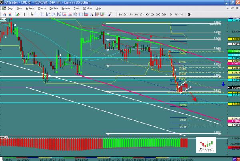The width and height of the screenshot is (240, 161).
Task: Switch to the 240 minute timeframe
Action: [158, 14]
